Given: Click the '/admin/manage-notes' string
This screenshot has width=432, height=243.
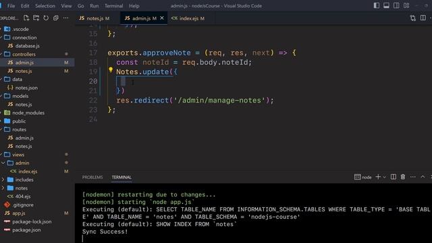Looking at the screenshot, I should (219, 101).
